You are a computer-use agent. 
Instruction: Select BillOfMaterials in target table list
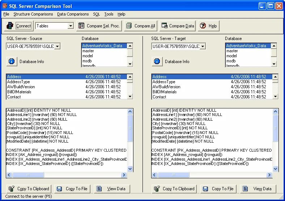(212, 92)
